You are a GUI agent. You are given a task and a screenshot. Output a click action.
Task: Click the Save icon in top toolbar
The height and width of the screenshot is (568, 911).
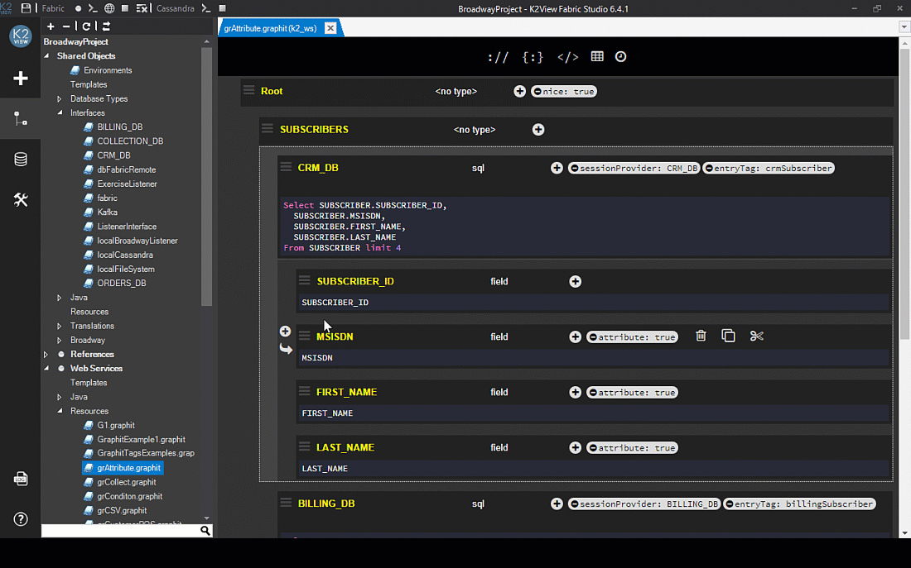pos(27,8)
